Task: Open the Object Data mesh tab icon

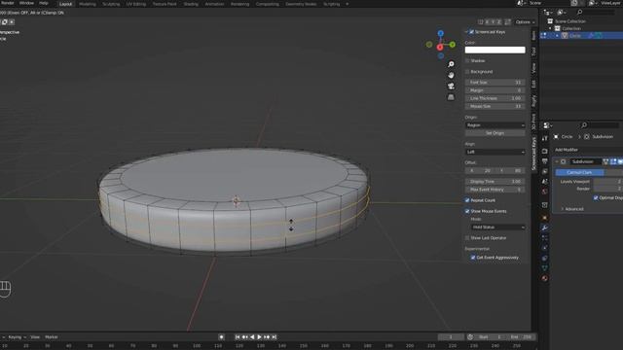Action: (x=545, y=268)
